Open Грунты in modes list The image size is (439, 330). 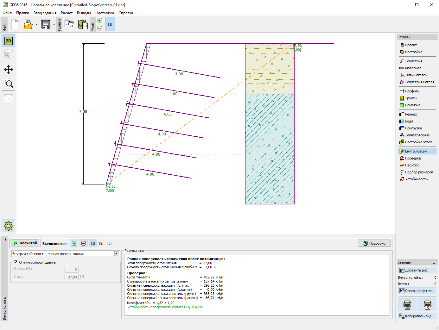411,98
